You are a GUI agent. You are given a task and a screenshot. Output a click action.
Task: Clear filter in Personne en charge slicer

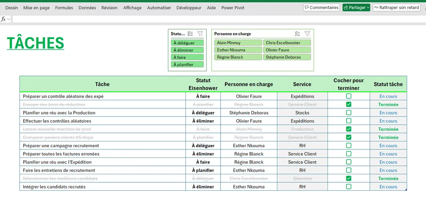[307, 34]
